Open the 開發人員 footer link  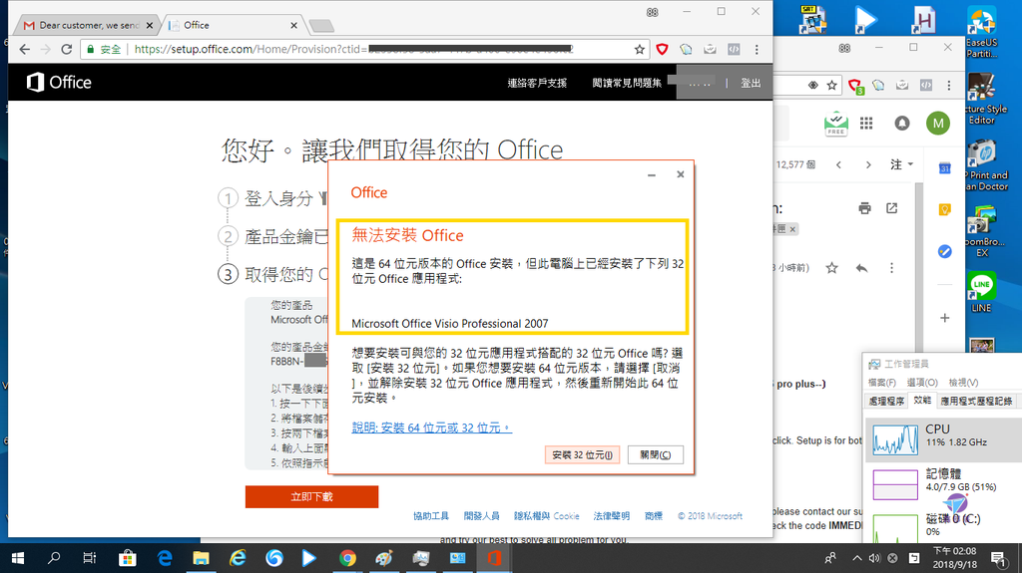(482, 516)
